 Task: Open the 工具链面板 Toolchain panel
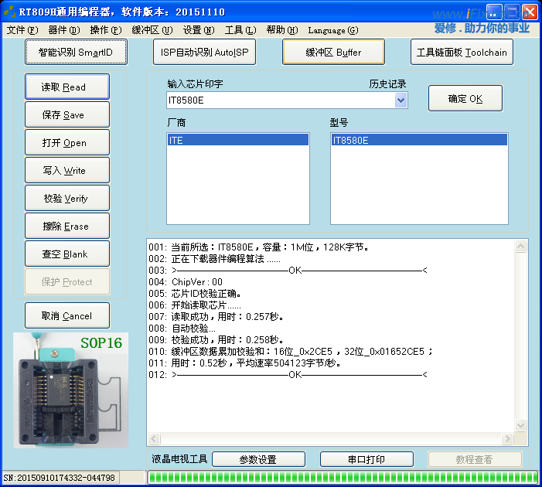tap(462, 53)
